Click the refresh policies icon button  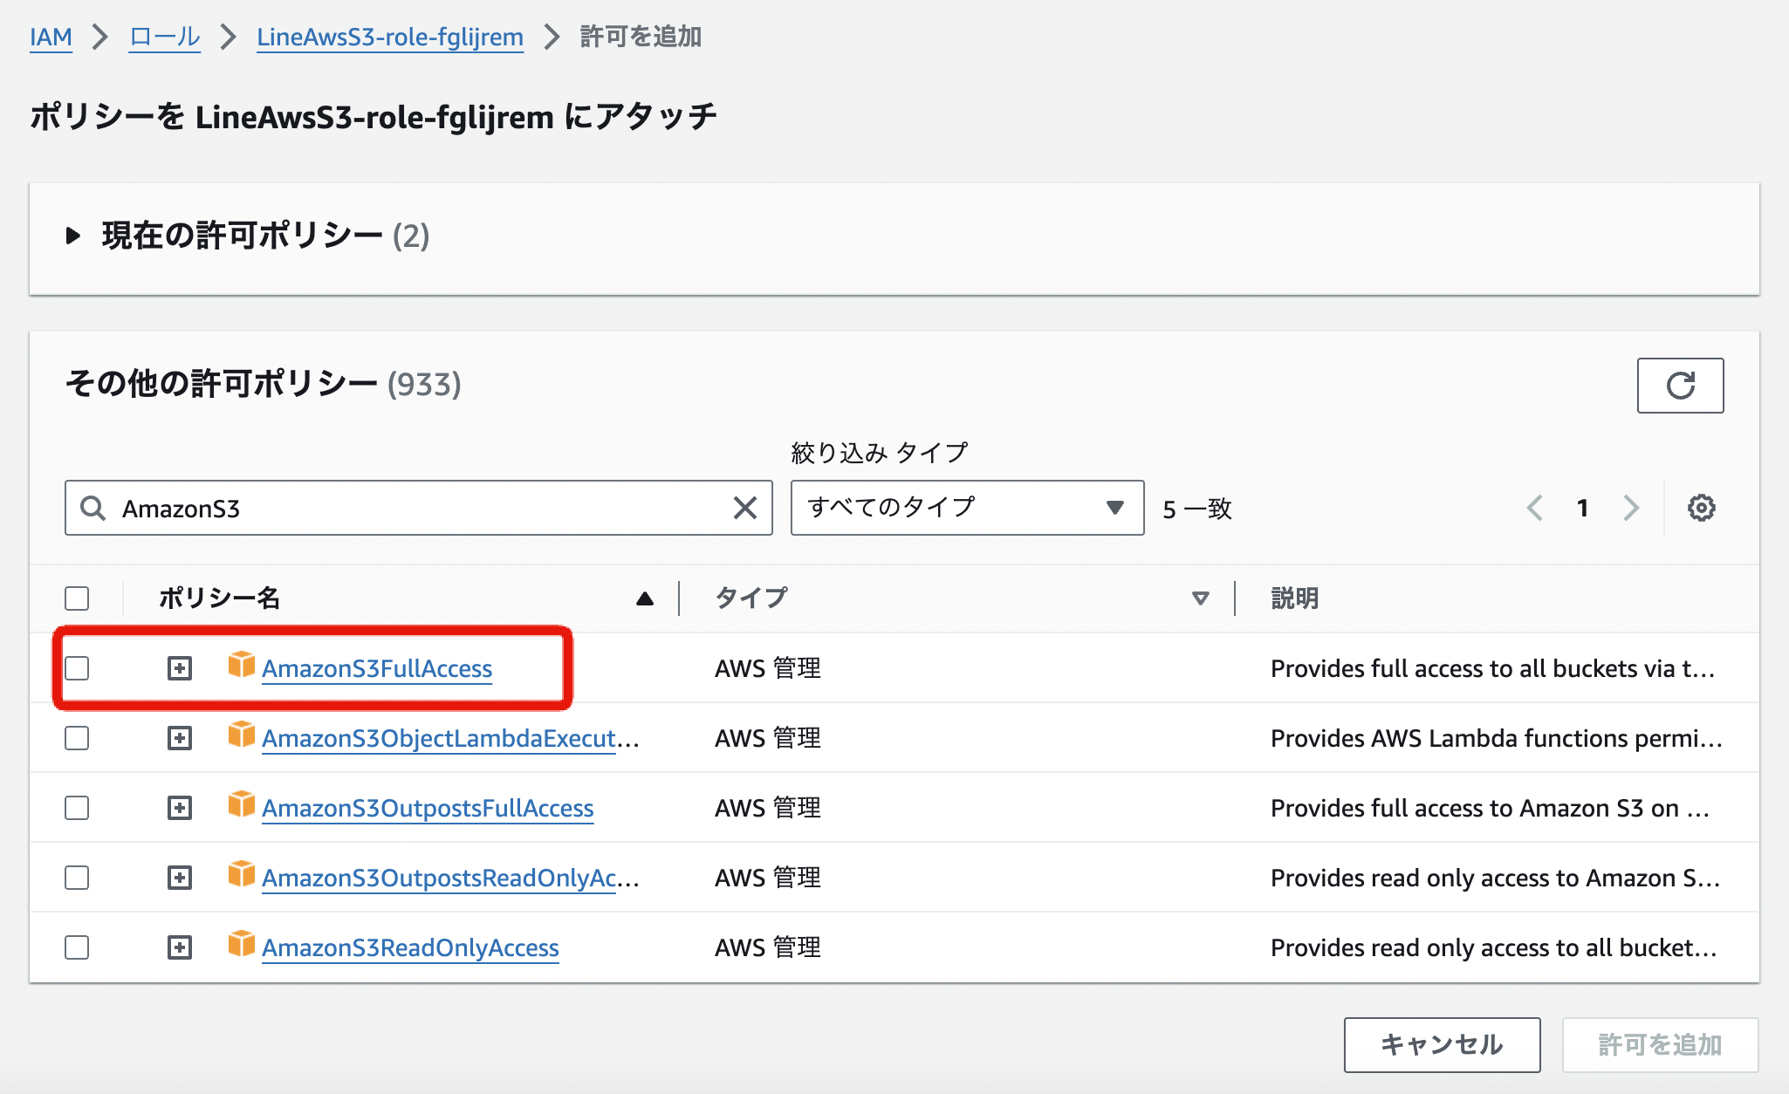[1679, 385]
